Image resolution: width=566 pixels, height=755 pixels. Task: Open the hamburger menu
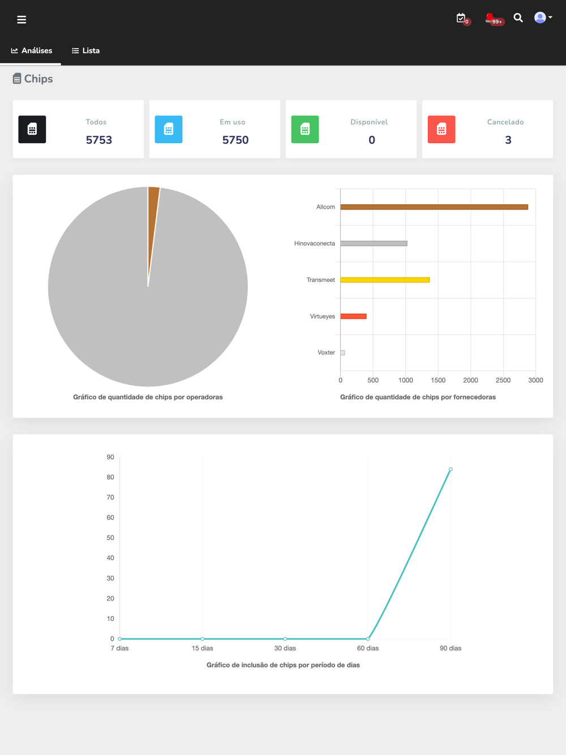[22, 20]
